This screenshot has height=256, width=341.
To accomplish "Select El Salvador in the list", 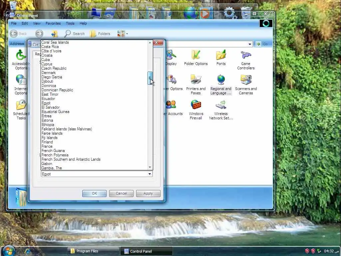I will tap(51, 107).
